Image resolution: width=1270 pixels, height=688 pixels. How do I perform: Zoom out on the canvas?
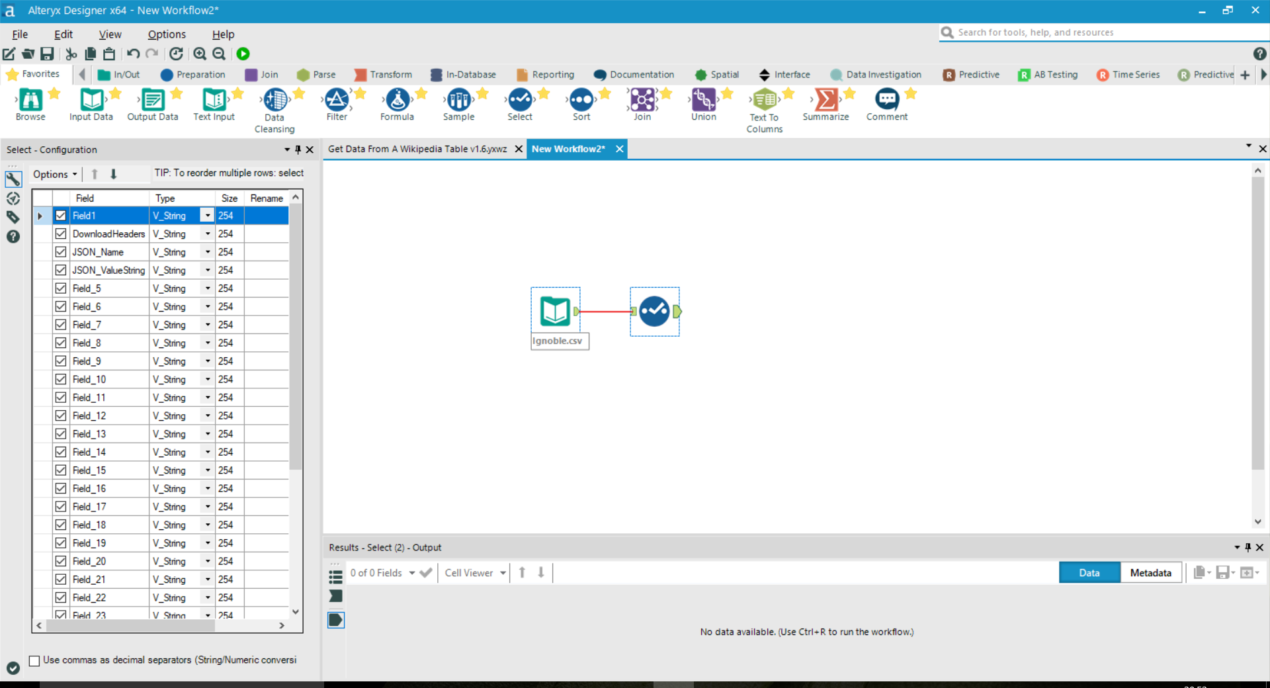[x=220, y=54]
